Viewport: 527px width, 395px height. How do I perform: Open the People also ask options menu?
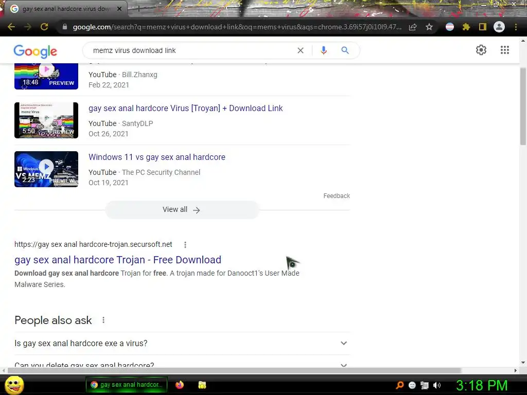tap(103, 320)
